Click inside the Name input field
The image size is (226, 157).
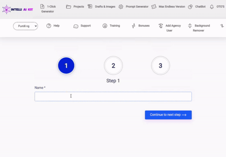click(113, 96)
